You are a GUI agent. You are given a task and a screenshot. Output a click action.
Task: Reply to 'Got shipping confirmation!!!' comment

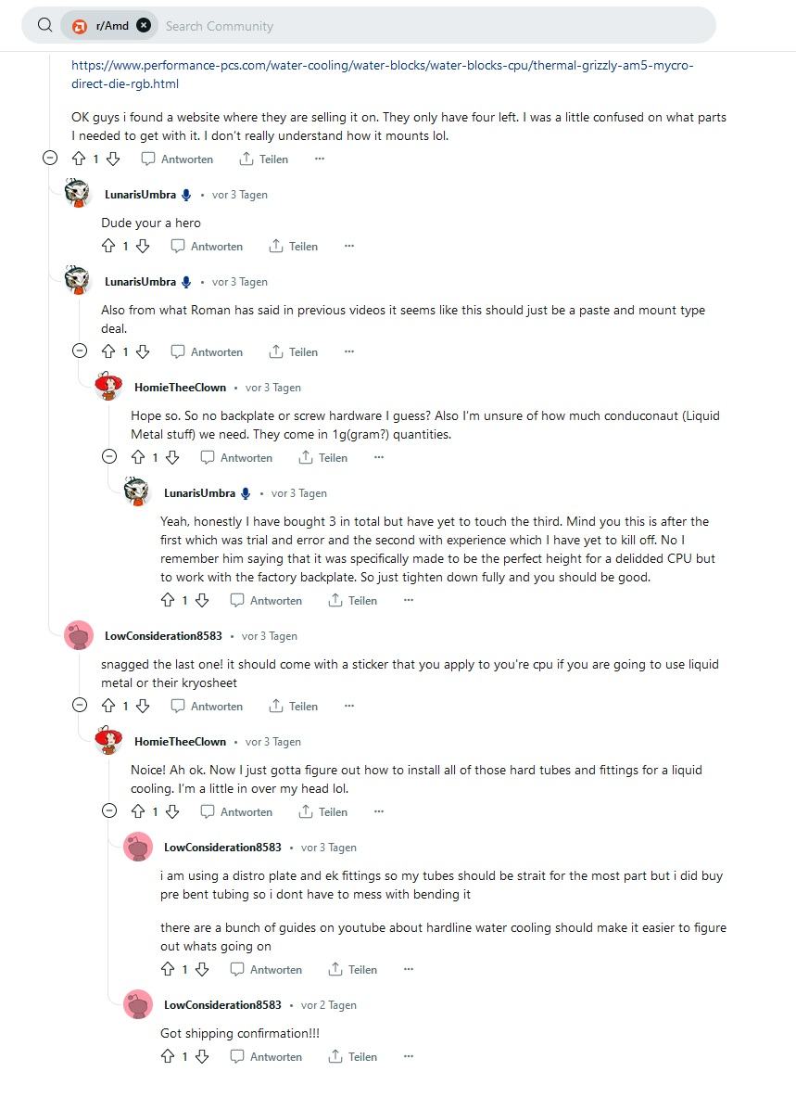266,1057
